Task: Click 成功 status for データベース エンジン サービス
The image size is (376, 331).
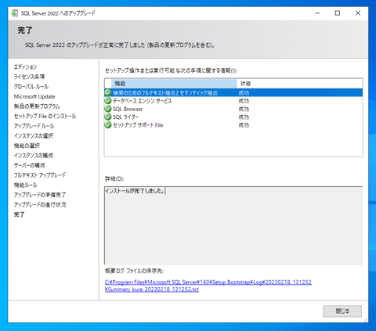Action: coord(244,101)
